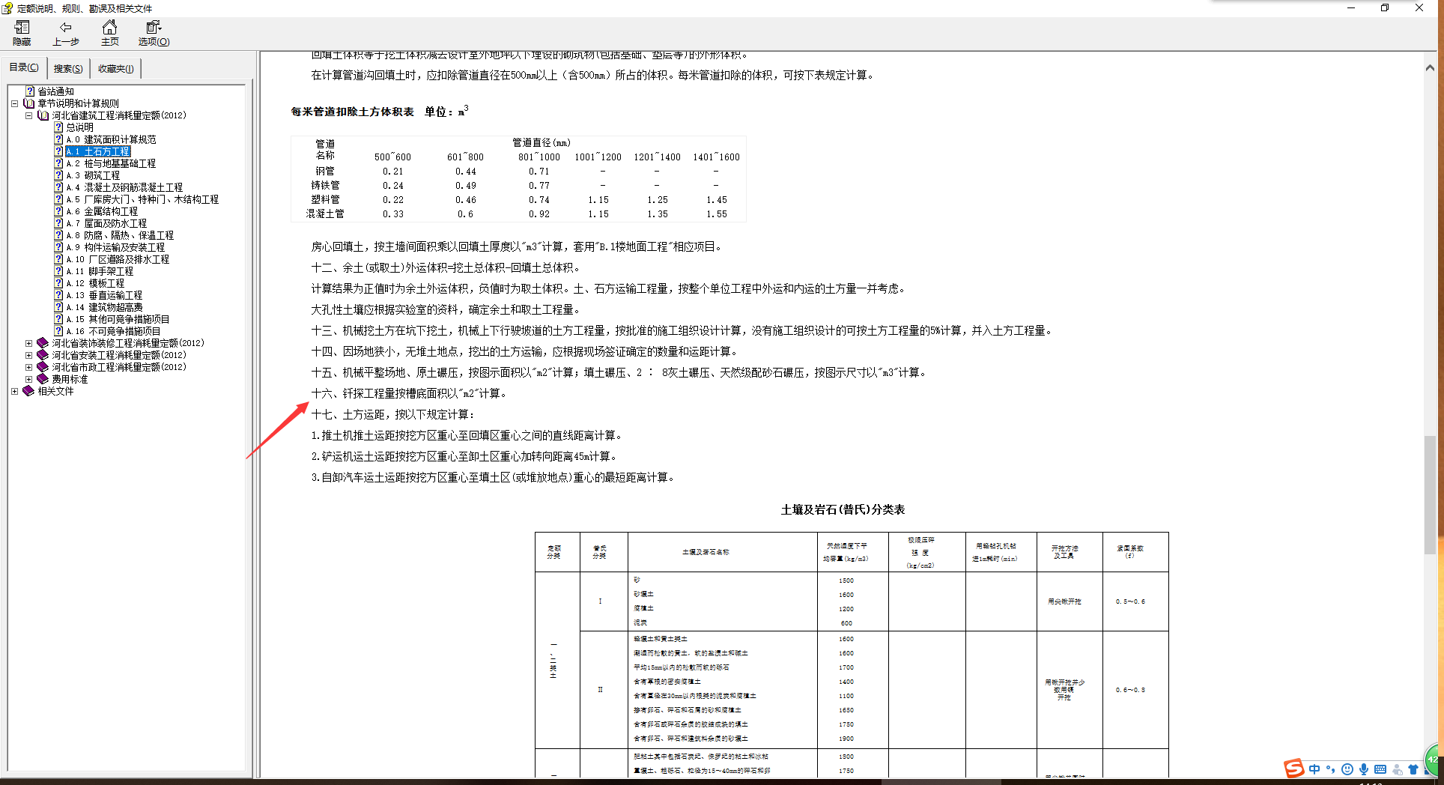Open A.5 厂库房大门、特种门、木结构工程

point(142,199)
